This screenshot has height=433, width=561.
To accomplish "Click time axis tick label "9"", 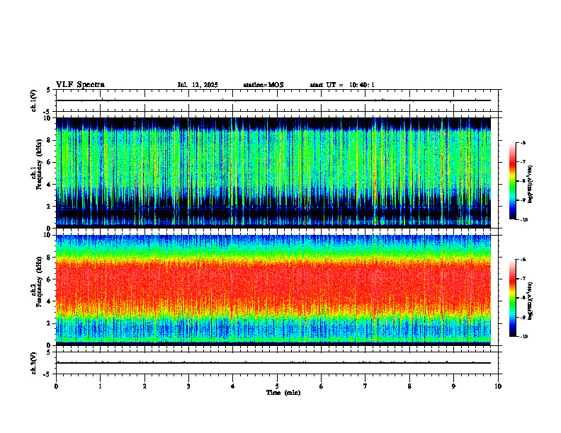I will click(453, 386).
